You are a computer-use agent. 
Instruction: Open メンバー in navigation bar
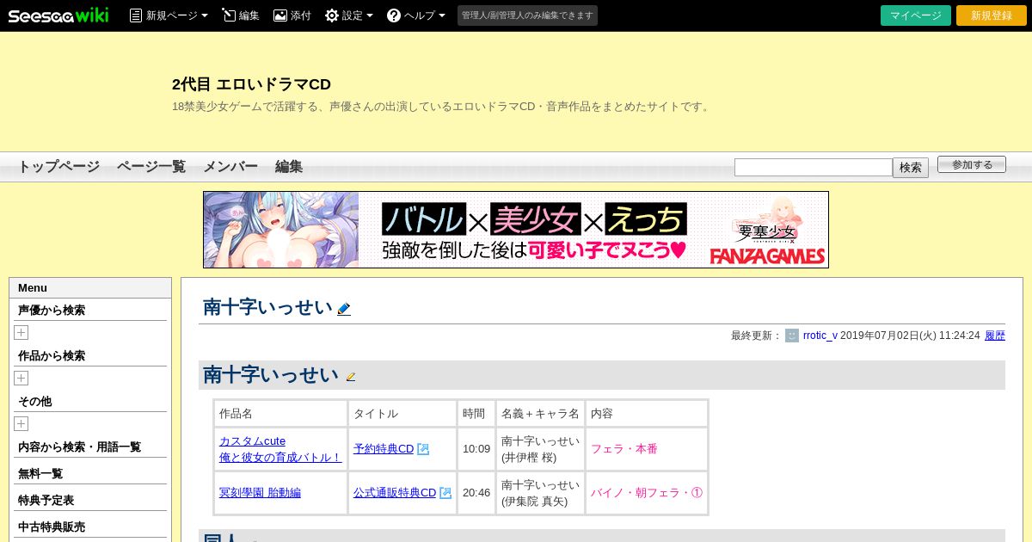pos(230,167)
